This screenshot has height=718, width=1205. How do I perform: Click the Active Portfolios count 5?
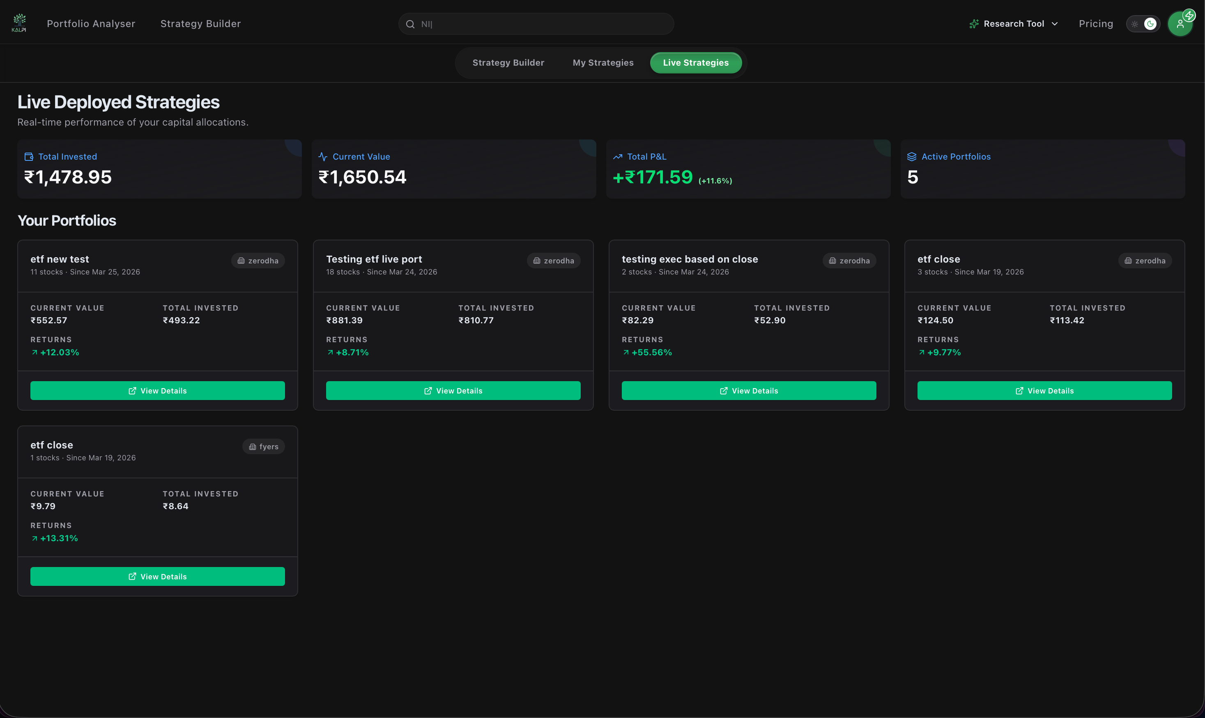tap(913, 177)
